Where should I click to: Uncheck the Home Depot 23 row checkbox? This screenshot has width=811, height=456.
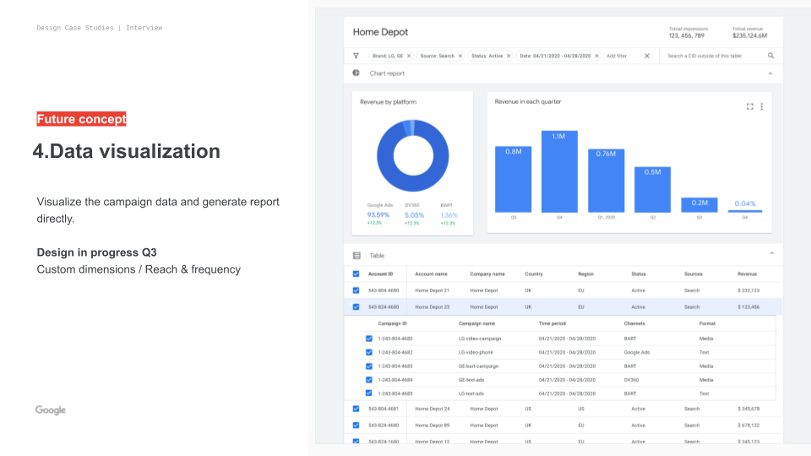pyautogui.click(x=356, y=307)
